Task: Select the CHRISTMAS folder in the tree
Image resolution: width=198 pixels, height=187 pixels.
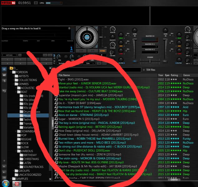Action: click(x=29, y=159)
